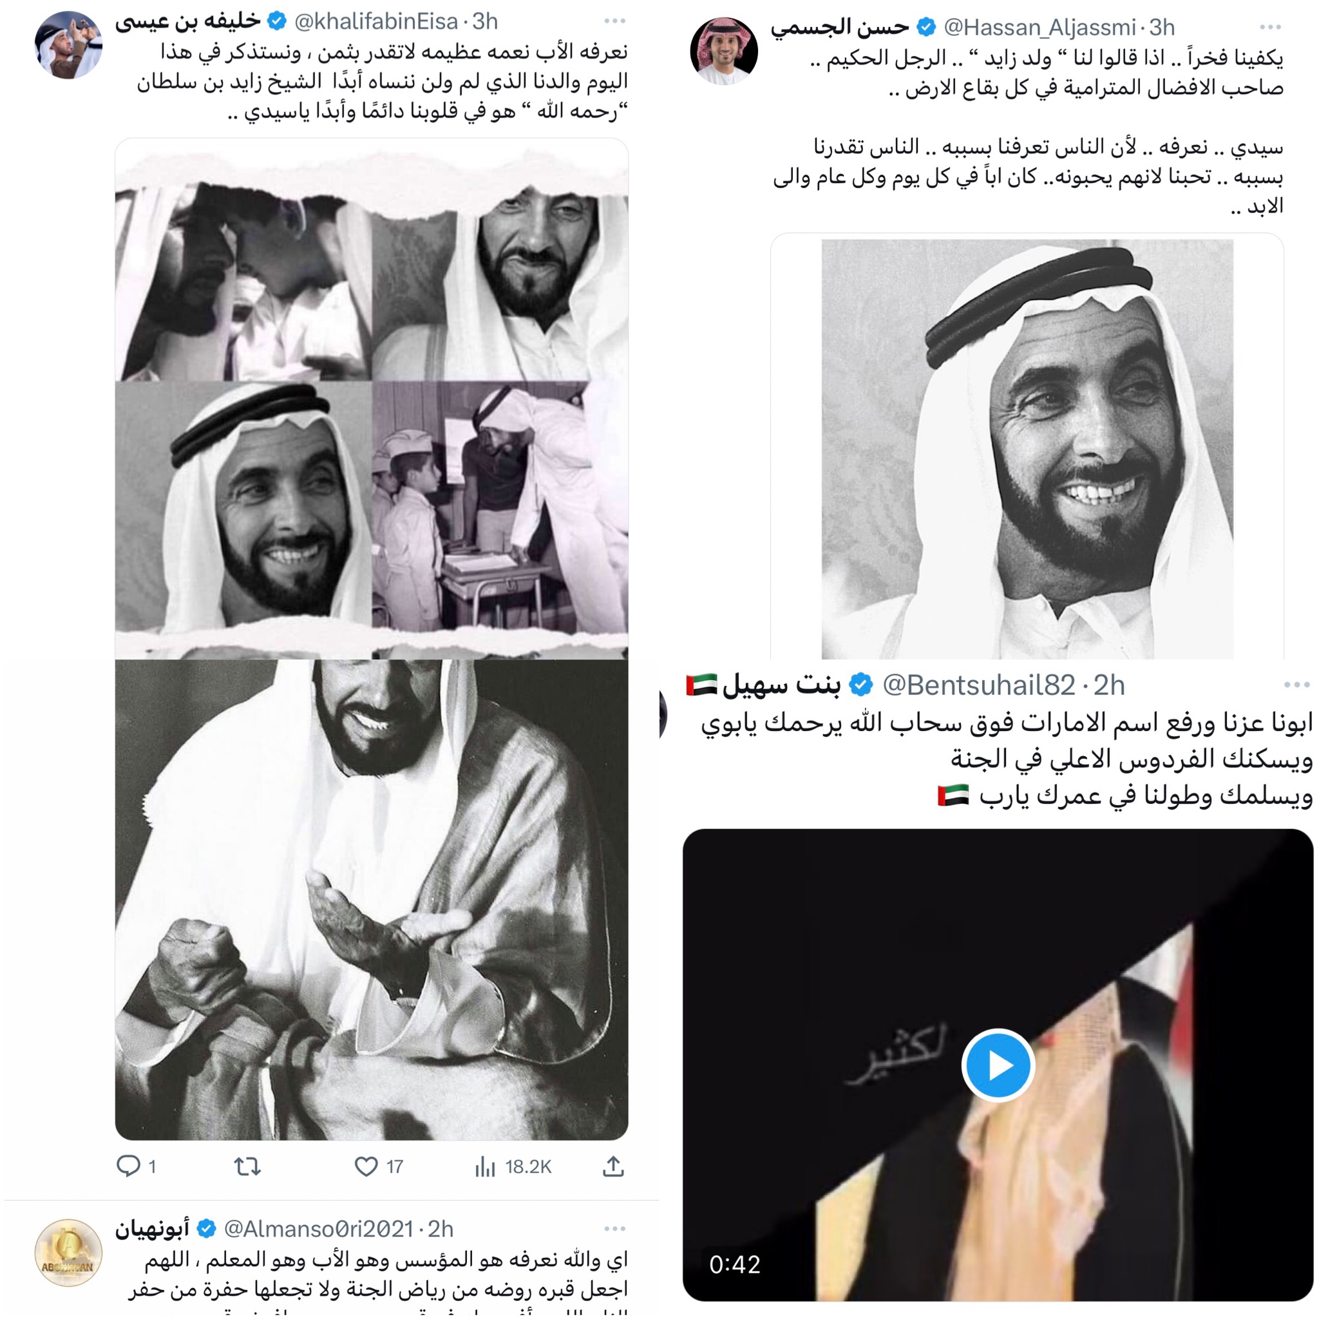
Task: Open the @khalifabinEisa profile handle
Action: click(x=376, y=22)
